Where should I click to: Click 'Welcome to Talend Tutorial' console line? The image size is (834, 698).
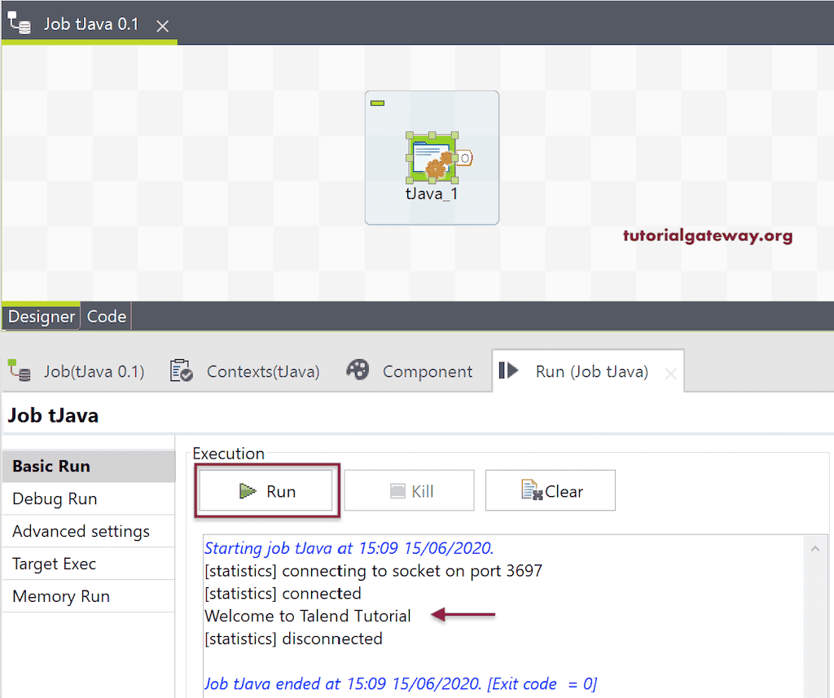pos(307,616)
